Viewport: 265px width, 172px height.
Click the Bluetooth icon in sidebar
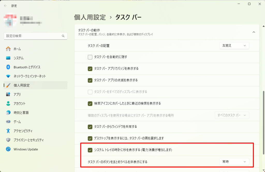click(x=8, y=67)
